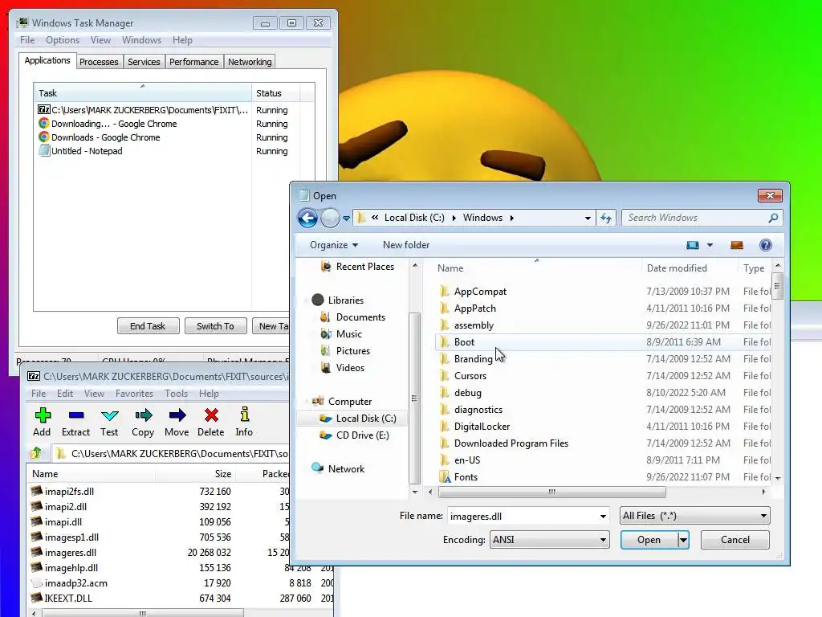The height and width of the screenshot is (617, 822).
Task: Open 7-Zip Favorites menu
Action: [134, 394]
